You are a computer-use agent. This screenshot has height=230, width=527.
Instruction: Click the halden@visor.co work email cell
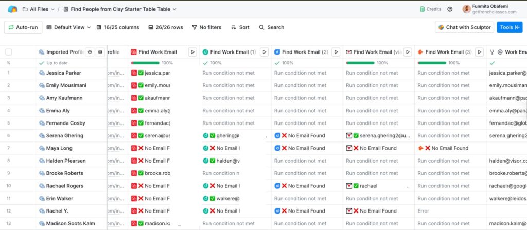(507, 161)
